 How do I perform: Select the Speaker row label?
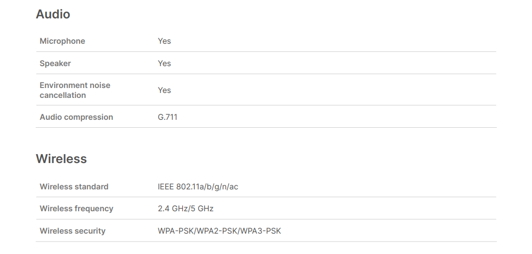pyautogui.click(x=55, y=64)
